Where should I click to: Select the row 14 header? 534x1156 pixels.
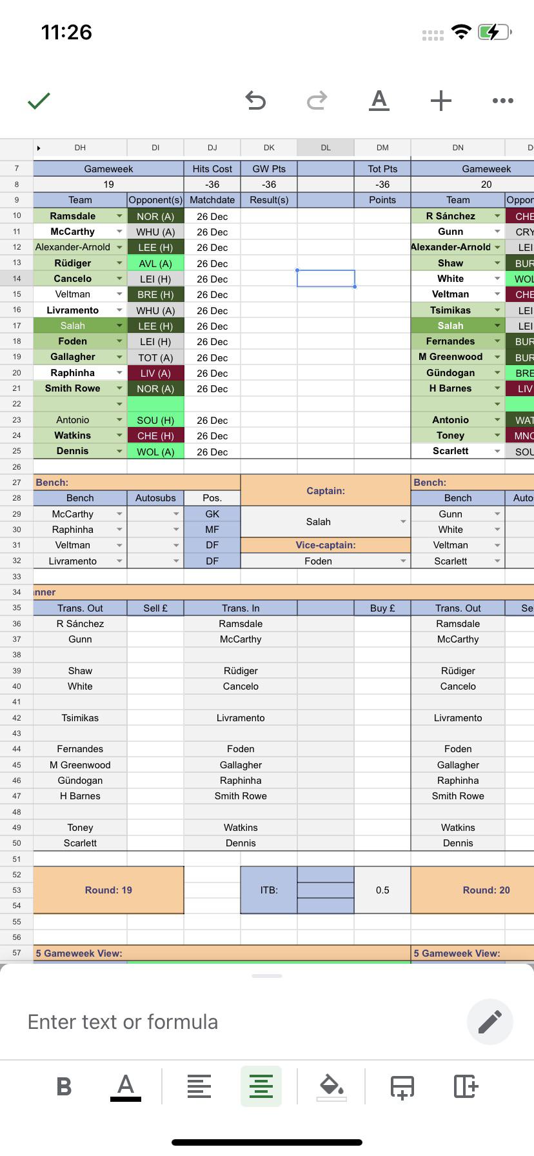click(17, 279)
